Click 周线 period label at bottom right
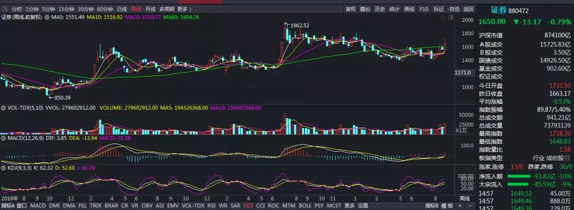Viewport: 574px width, 210px height. [x=465, y=199]
